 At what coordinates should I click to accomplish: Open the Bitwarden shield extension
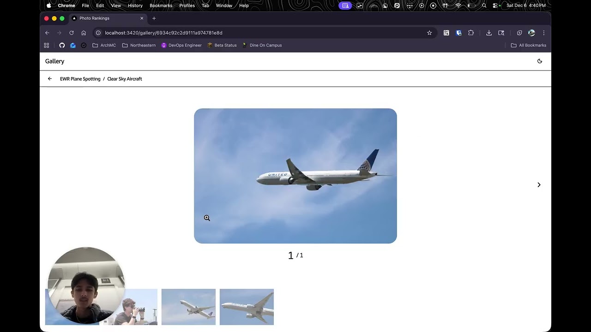tap(458, 33)
